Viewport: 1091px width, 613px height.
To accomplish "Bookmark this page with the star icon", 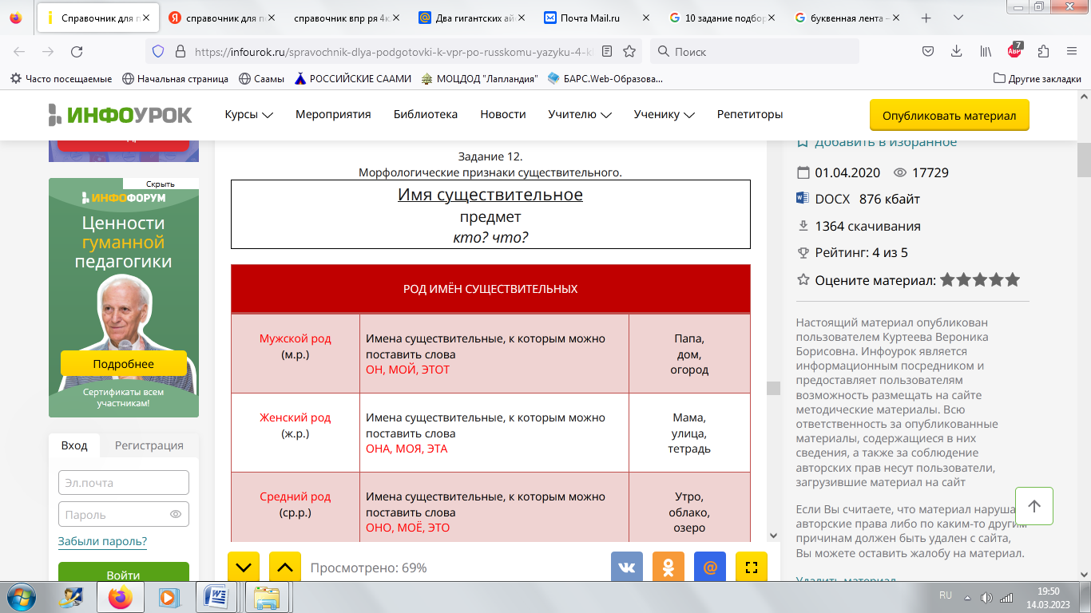I will point(629,51).
